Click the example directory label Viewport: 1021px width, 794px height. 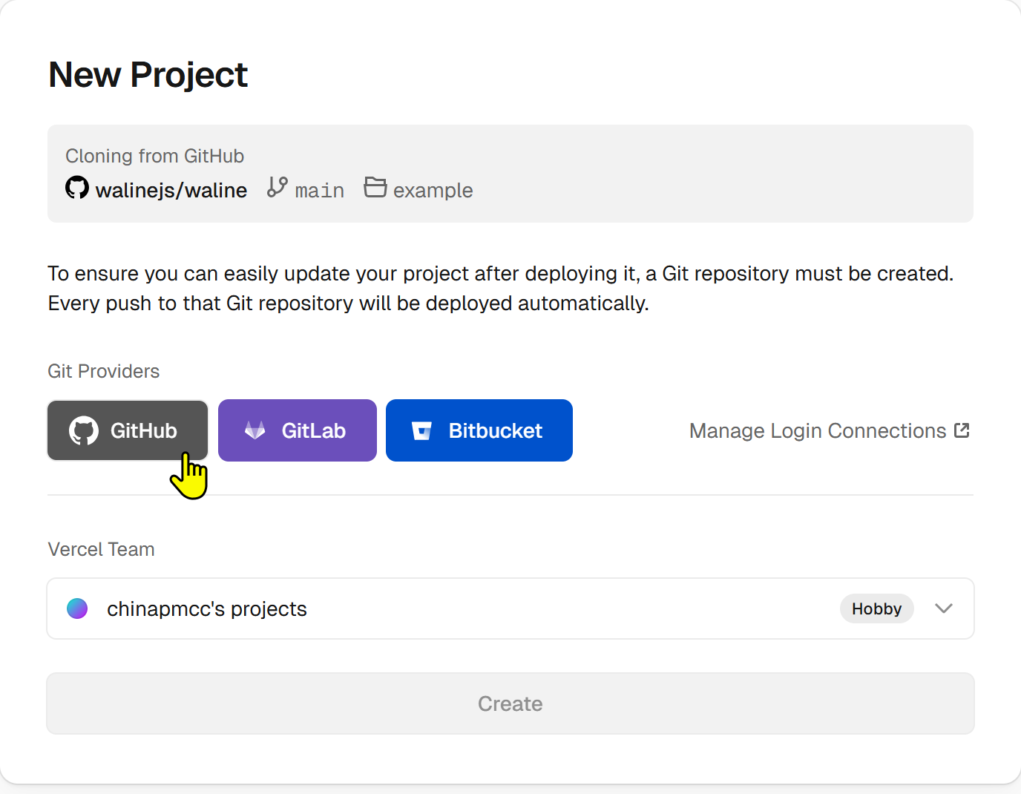[433, 191]
